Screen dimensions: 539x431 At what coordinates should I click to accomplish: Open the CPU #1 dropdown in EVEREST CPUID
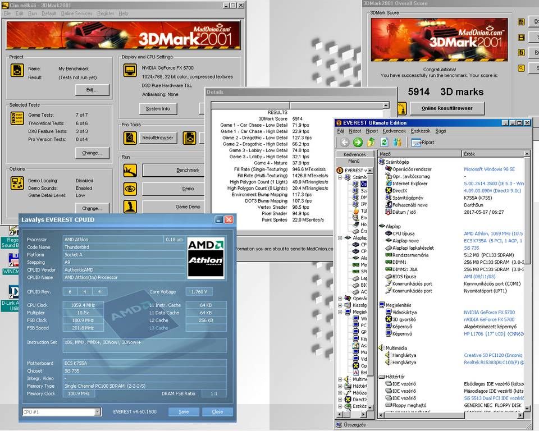[98, 412]
